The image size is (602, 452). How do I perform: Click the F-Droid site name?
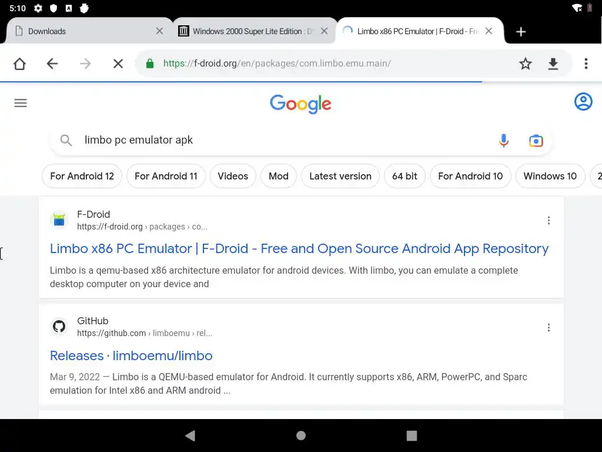pyautogui.click(x=93, y=214)
